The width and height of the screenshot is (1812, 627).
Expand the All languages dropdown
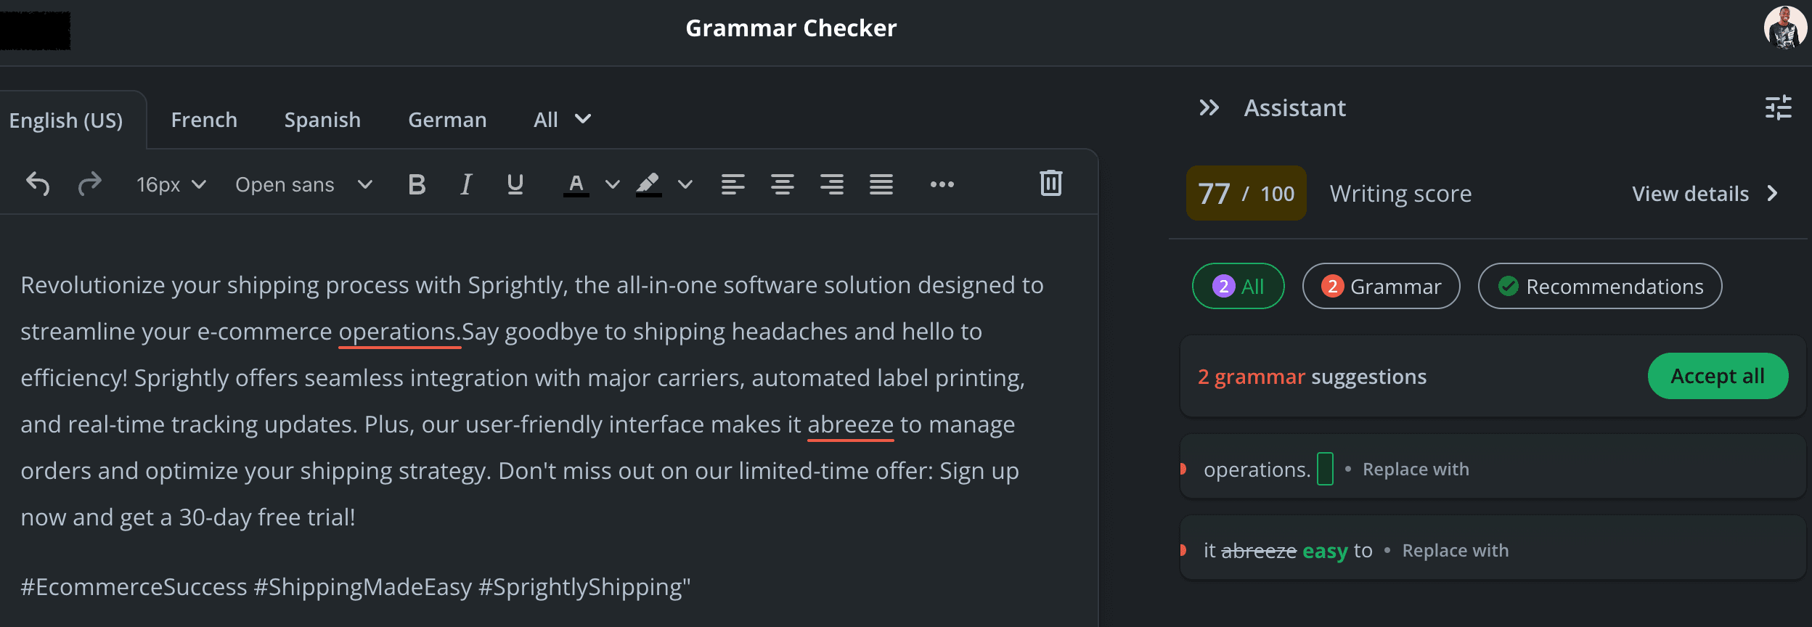coord(561,119)
